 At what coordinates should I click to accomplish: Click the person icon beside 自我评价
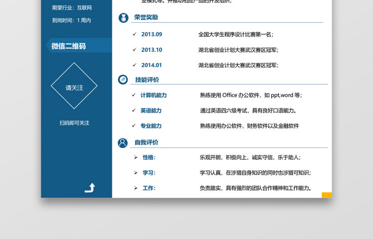coord(123,143)
